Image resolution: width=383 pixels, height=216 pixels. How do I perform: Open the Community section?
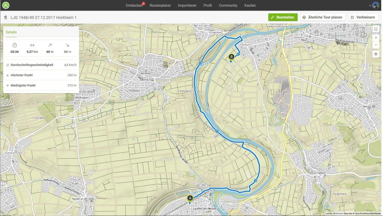[228, 5]
